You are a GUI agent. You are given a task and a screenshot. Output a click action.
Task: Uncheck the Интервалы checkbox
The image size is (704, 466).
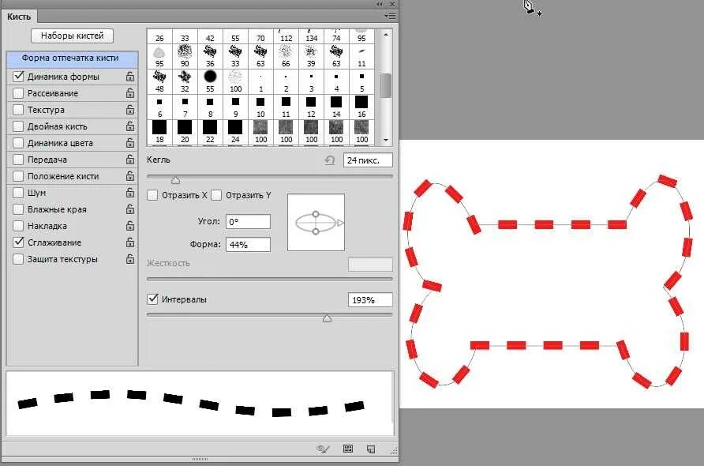tap(152, 299)
